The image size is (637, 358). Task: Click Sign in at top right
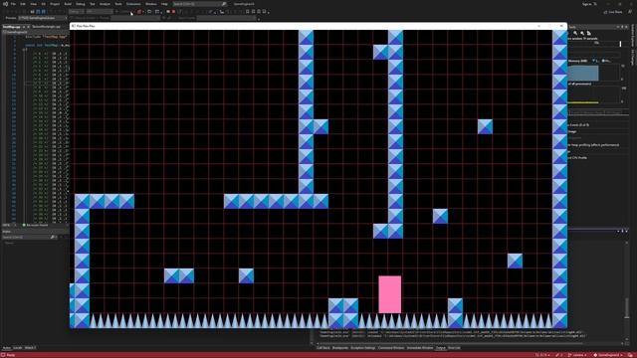(587, 4)
